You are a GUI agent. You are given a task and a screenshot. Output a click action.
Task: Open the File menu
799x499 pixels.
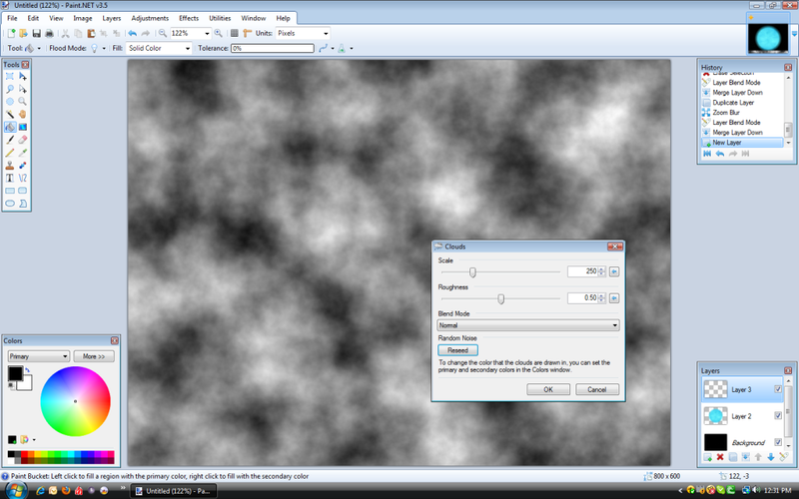12,18
